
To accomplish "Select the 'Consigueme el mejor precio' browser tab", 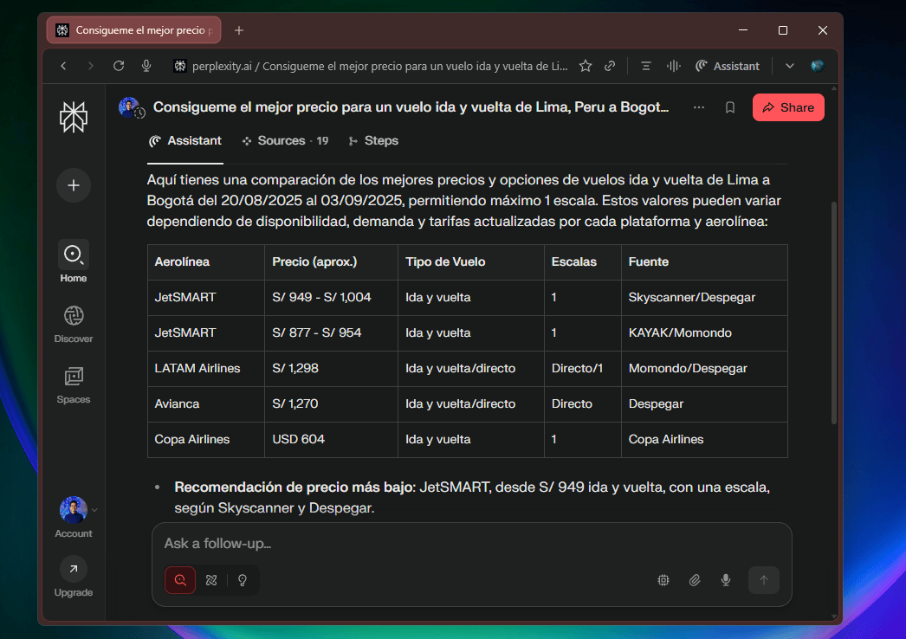I will pyautogui.click(x=134, y=30).
